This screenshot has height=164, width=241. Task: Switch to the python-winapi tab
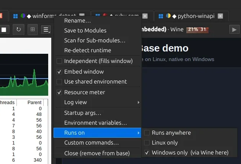191,16
